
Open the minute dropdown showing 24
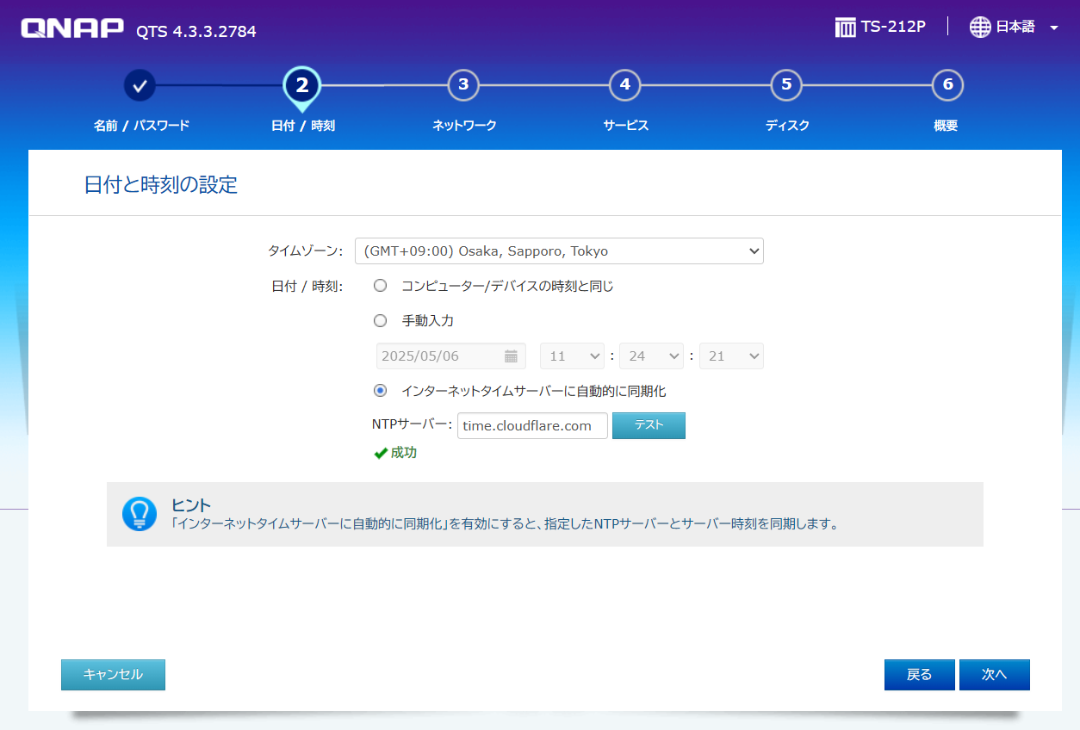(651, 356)
